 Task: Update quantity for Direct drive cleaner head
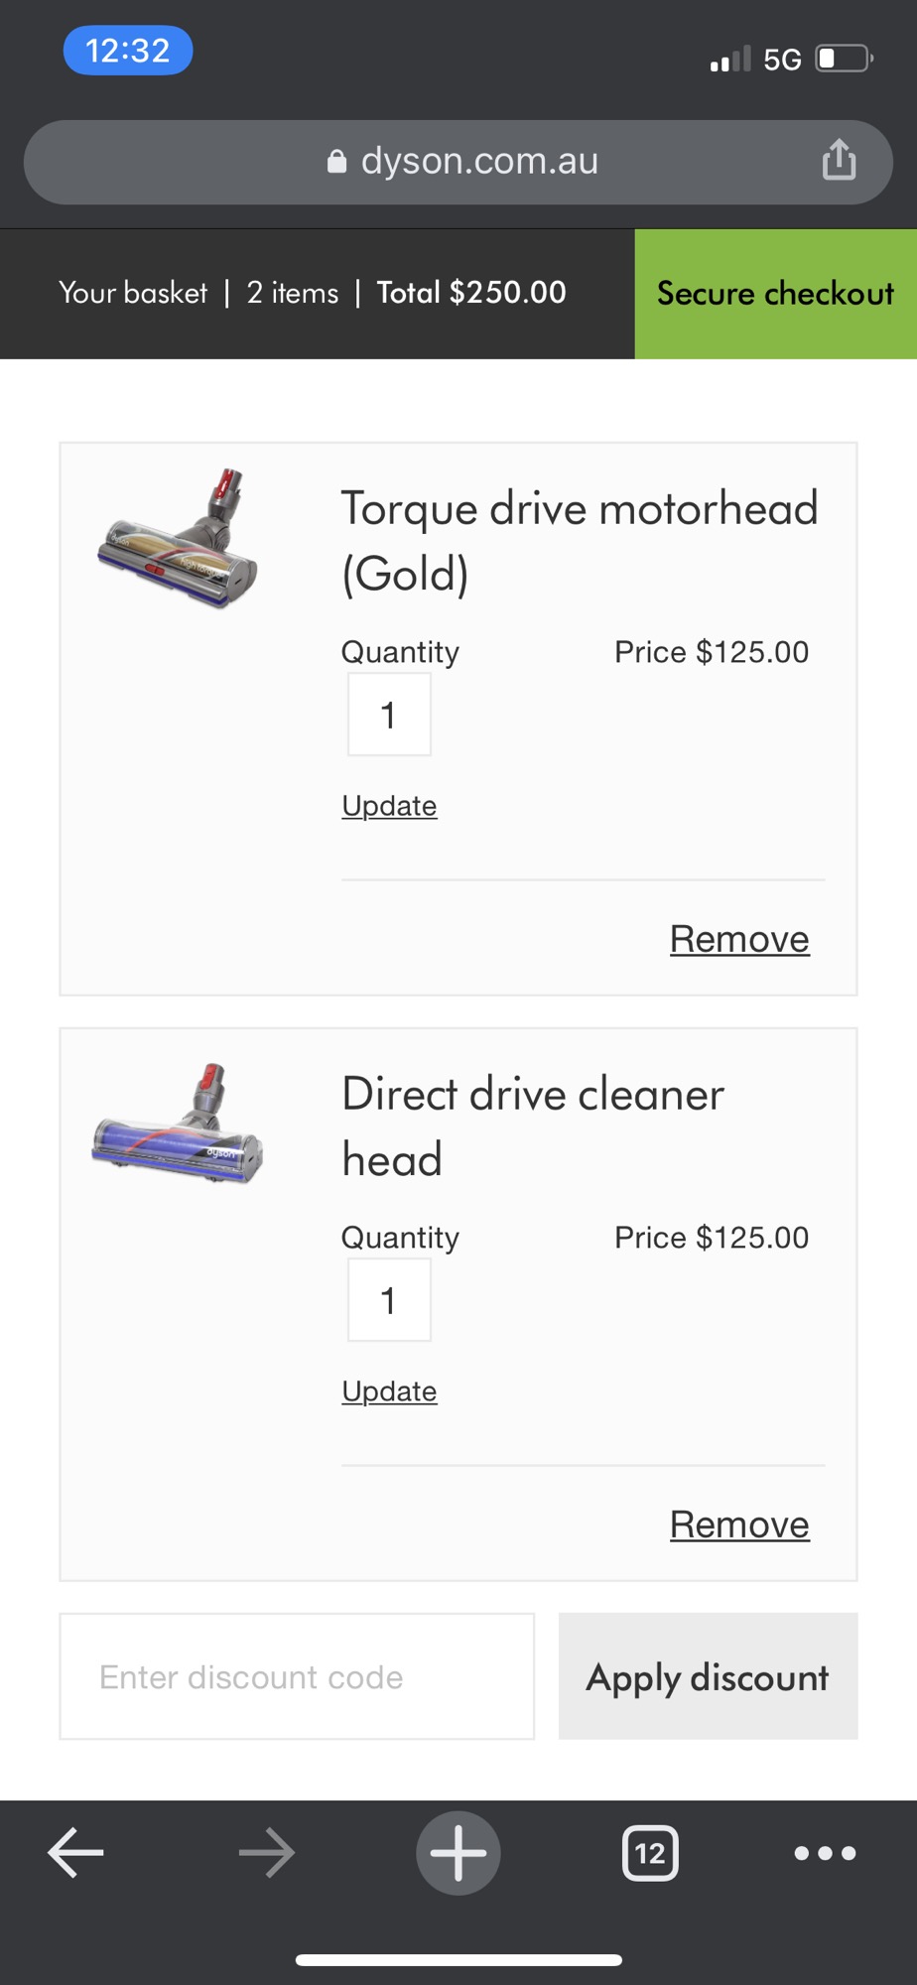389,1391
